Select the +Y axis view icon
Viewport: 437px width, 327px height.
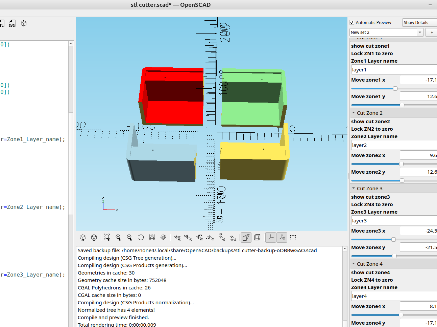pos(200,238)
